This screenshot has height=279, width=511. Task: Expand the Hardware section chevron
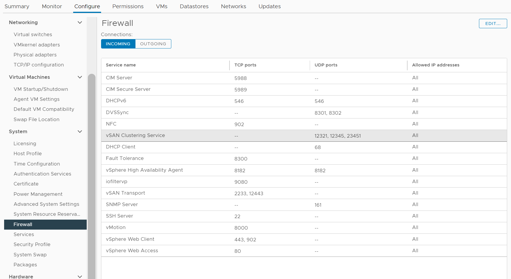(x=80, y=277)
